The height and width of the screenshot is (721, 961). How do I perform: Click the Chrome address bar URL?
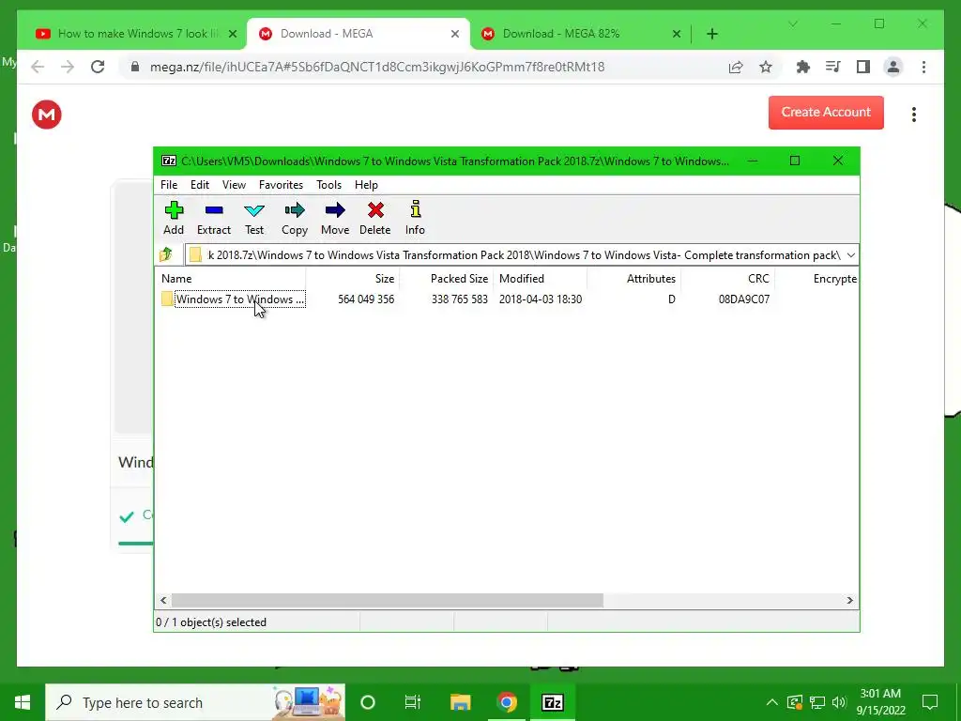pos(377,67)
